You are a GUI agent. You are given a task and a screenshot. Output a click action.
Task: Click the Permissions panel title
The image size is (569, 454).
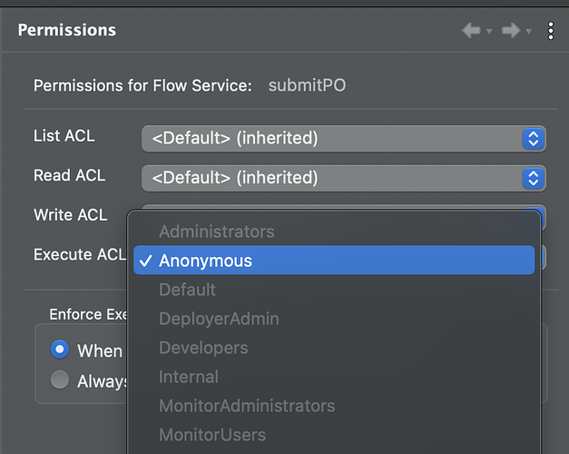[67, 30]
